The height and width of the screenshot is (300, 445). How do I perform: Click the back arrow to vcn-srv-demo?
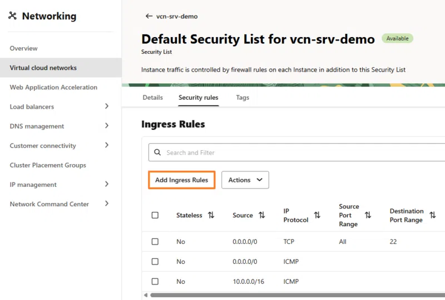point(149,16)
